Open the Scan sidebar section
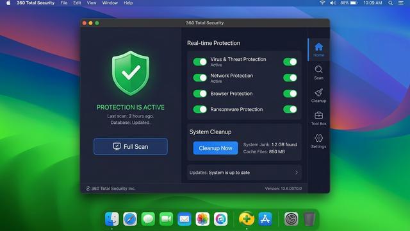The image size is (410, 231). tap(318, 73)
